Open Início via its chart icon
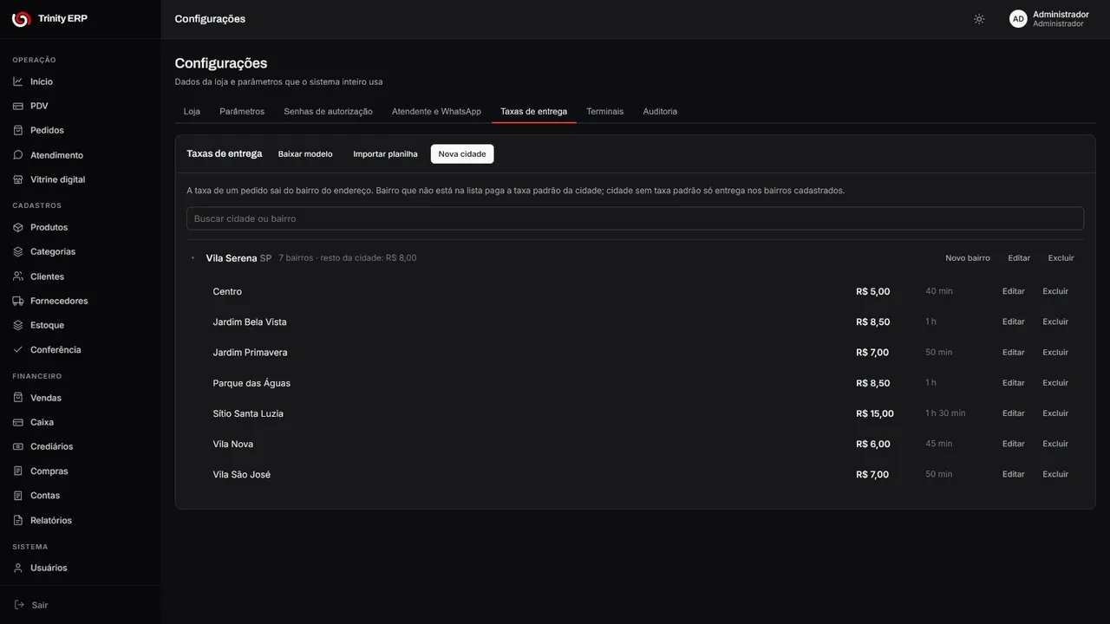 pyautogui.click(x=18, y=81)
